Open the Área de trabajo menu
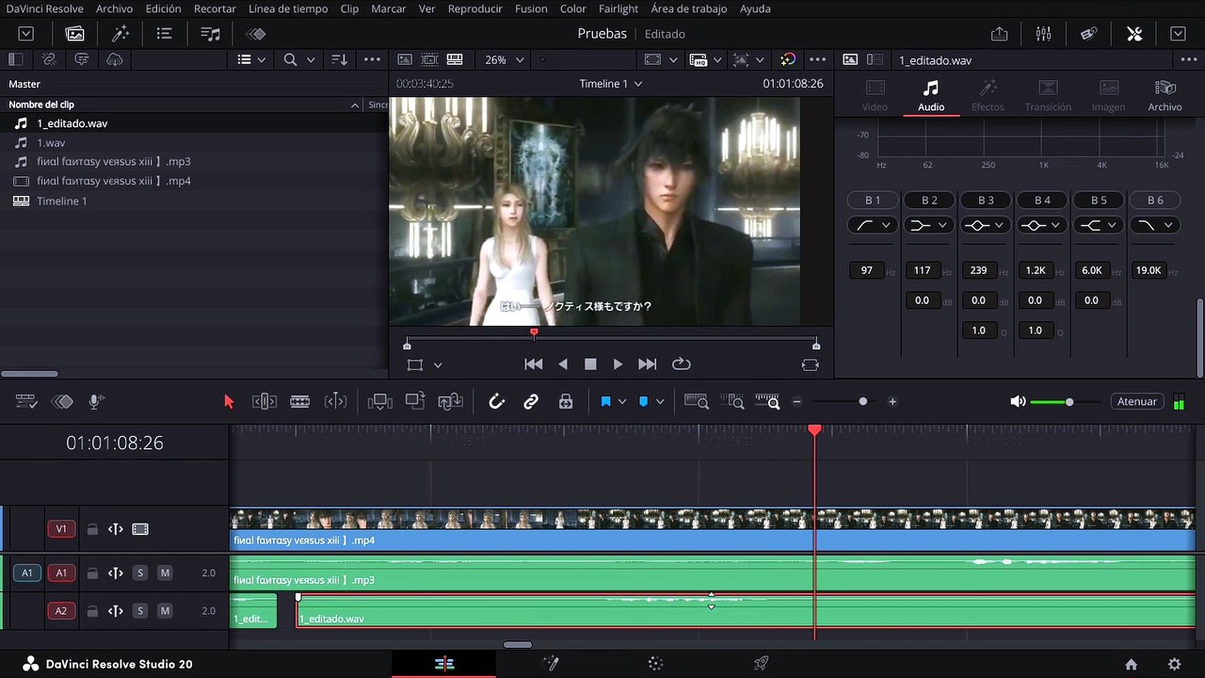The image size is (1205, 678). click(689, 8)
